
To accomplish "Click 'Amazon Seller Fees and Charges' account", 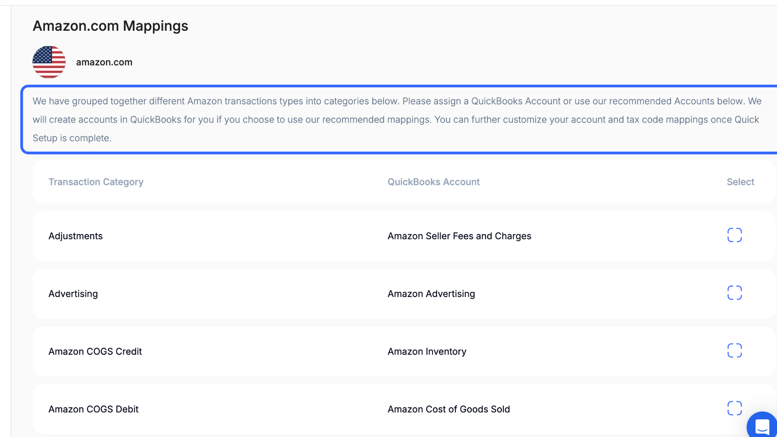I will [459, 236].
